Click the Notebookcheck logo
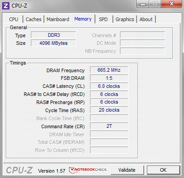The height and width of the screenshot is (178, 184). pyautogui.click(x=88, y=170)
